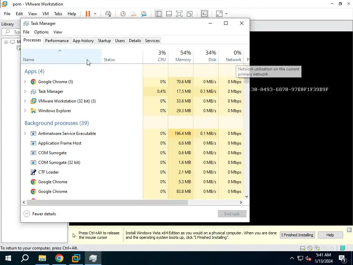Expand the Google Chrome (5) app group
This screenshot has width=353, height=265.
coord(25,81)
